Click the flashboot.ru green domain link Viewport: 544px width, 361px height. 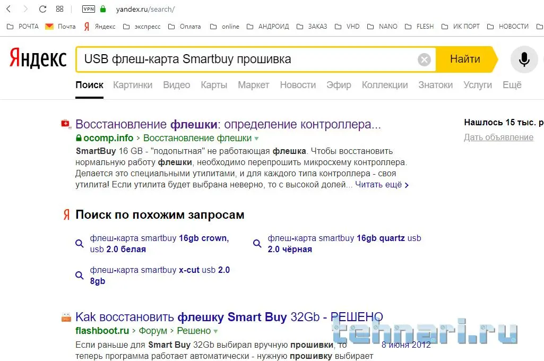(102, 331)
